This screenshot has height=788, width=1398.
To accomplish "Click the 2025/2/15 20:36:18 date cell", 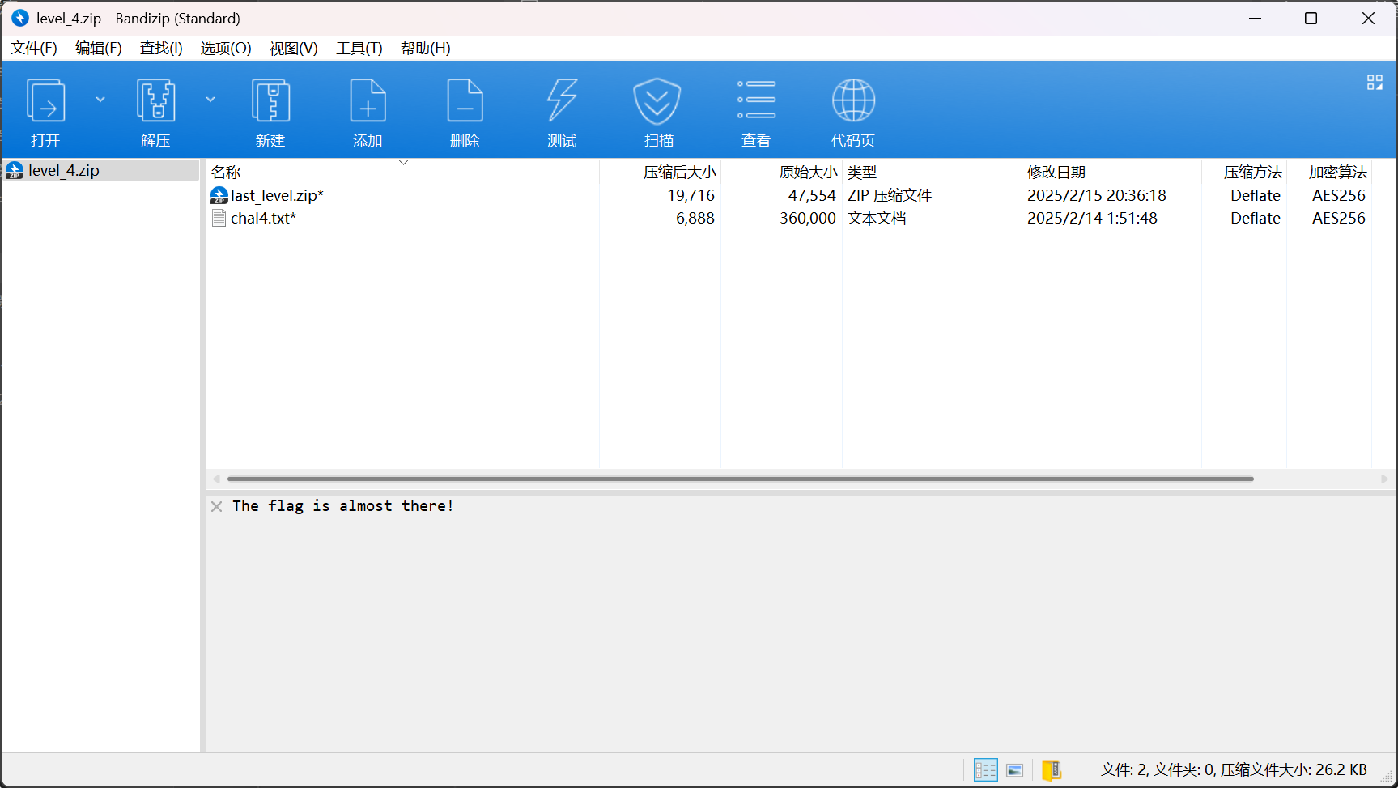I will pyautogui.click(x=1097, y=195).
